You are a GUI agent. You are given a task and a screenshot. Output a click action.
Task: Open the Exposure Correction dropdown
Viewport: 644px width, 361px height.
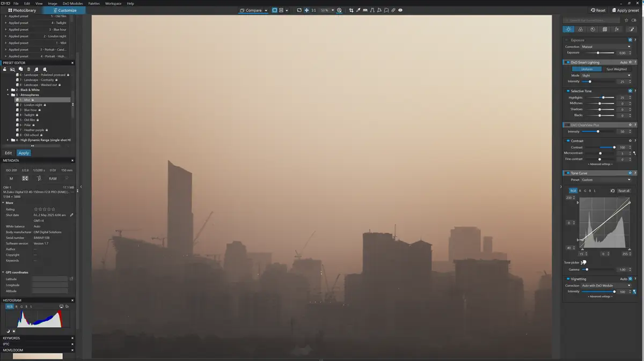[606, 47]
